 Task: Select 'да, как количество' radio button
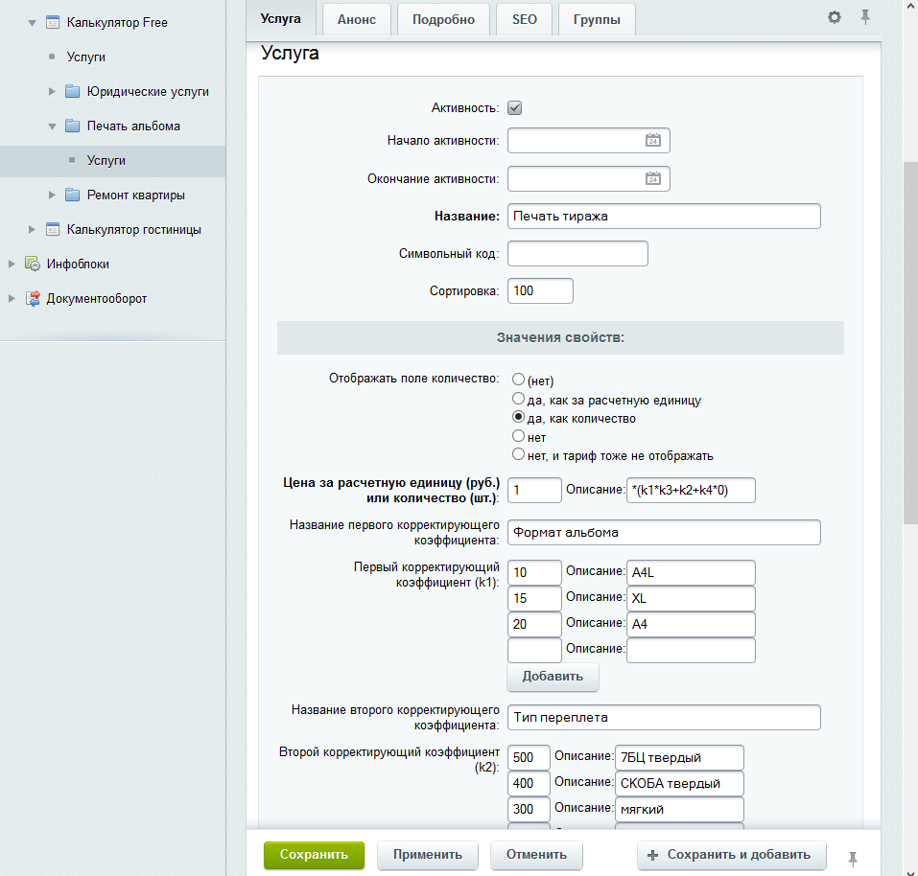[x=518, y=416]
